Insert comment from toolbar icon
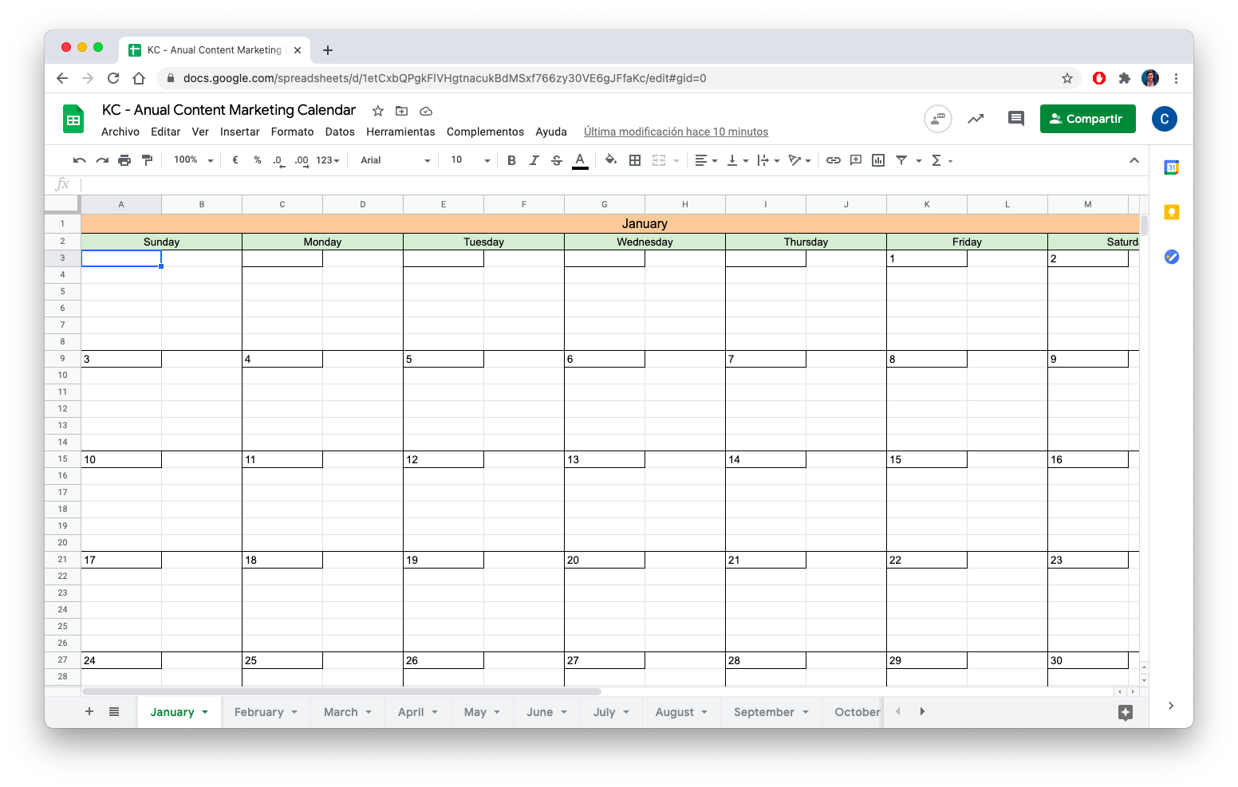The width and height of the screenshot is (1238, 787). click(856, 160)
